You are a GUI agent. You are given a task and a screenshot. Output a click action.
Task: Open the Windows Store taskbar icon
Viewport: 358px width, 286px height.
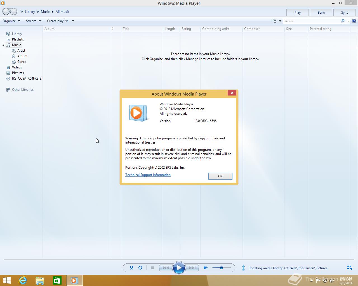(57, 280)
